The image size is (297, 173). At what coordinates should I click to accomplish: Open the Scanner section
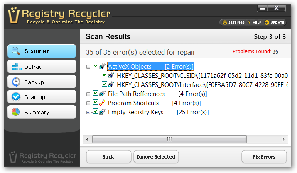[x=42, y=51]
